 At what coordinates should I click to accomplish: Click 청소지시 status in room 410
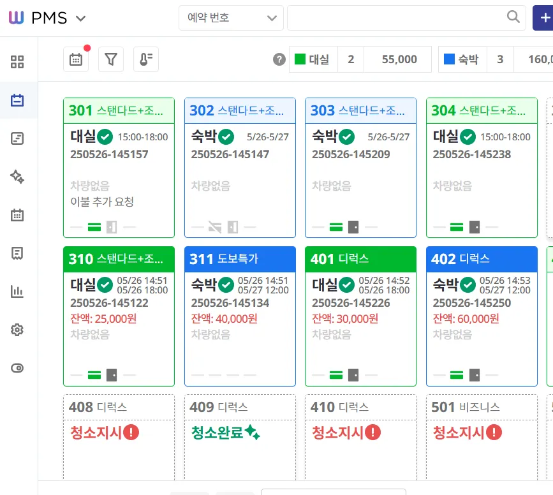pos(346,432)
